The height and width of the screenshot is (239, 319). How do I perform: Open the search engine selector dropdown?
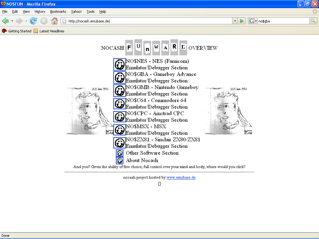click(x=253, y=21)
